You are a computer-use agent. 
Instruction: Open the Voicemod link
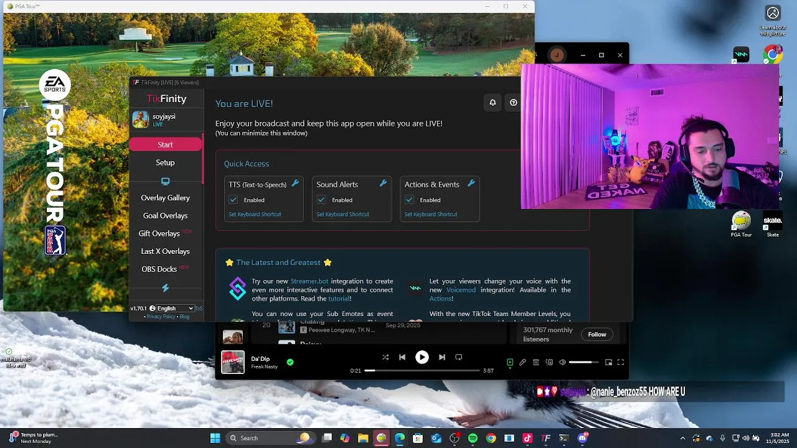461,290
